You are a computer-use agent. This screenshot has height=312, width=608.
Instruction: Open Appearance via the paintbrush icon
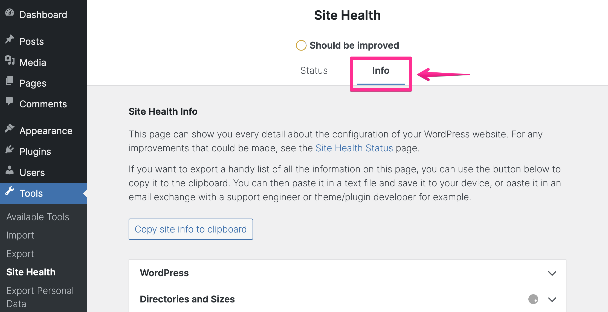click(x=10, y=128)
